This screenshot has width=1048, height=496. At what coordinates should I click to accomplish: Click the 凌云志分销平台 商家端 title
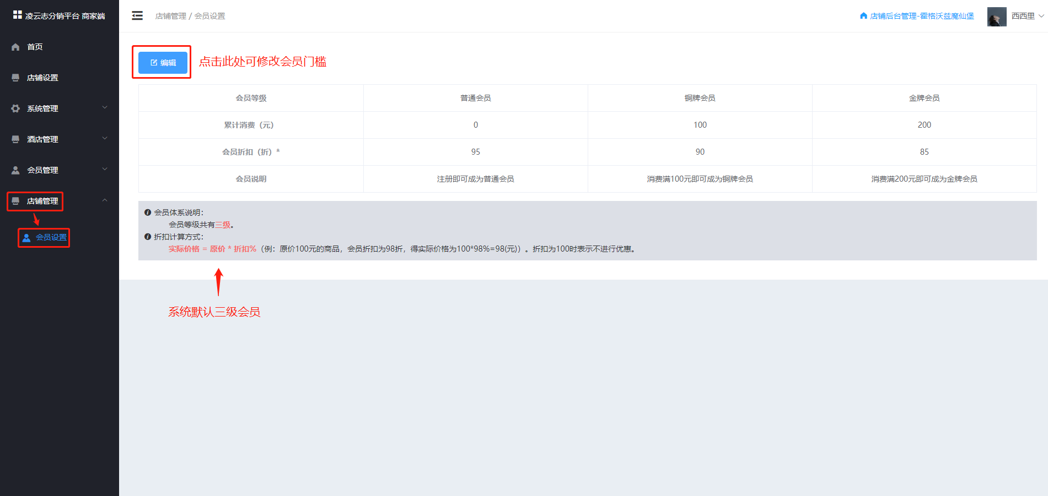click(x=65, y=16)
